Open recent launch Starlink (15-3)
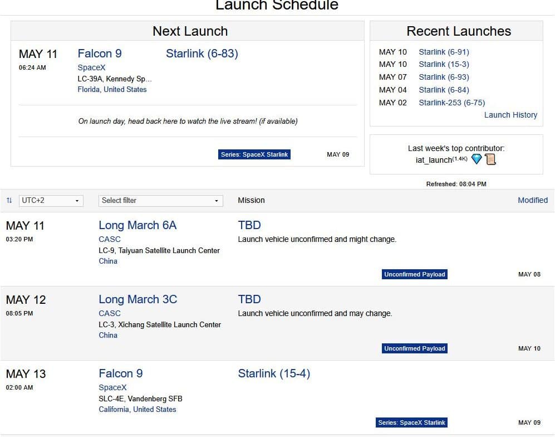 444,64
